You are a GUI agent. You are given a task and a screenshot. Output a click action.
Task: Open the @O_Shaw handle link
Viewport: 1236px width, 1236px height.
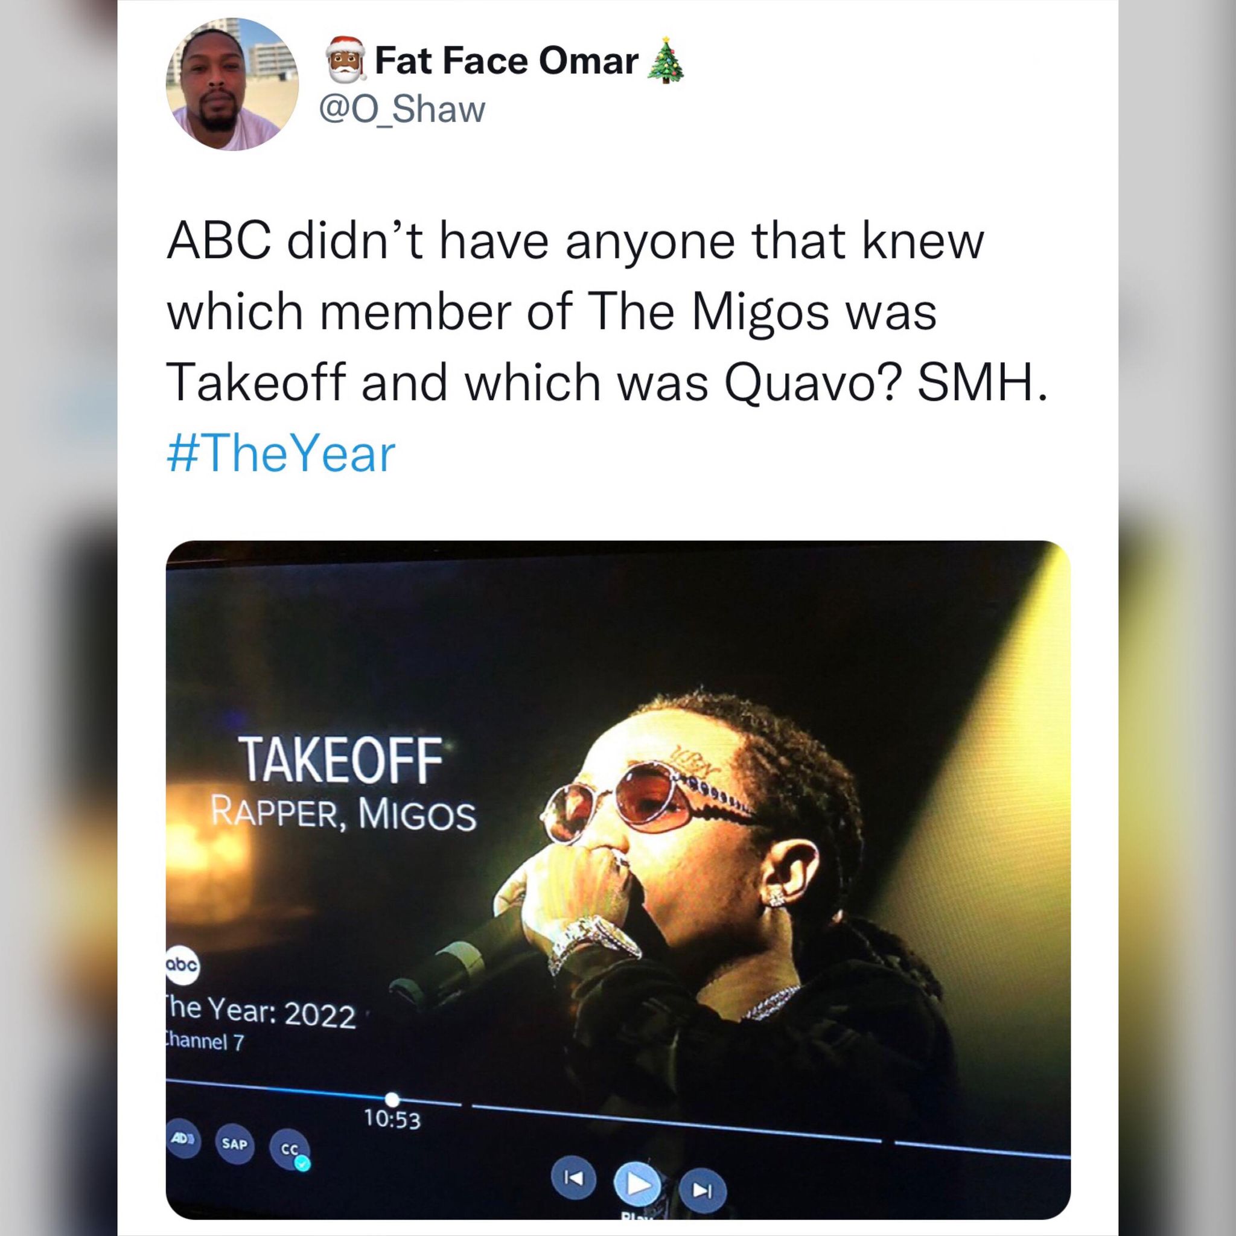[x=402, y=109]
